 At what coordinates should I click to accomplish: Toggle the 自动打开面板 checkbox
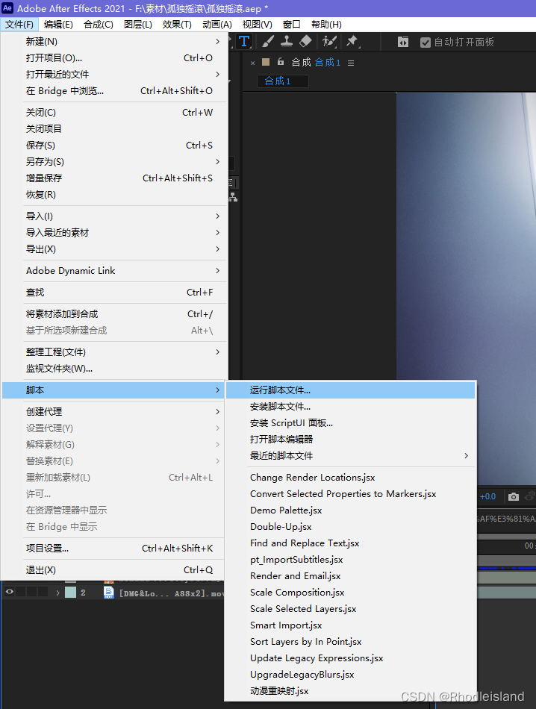[x=426, y=43]
